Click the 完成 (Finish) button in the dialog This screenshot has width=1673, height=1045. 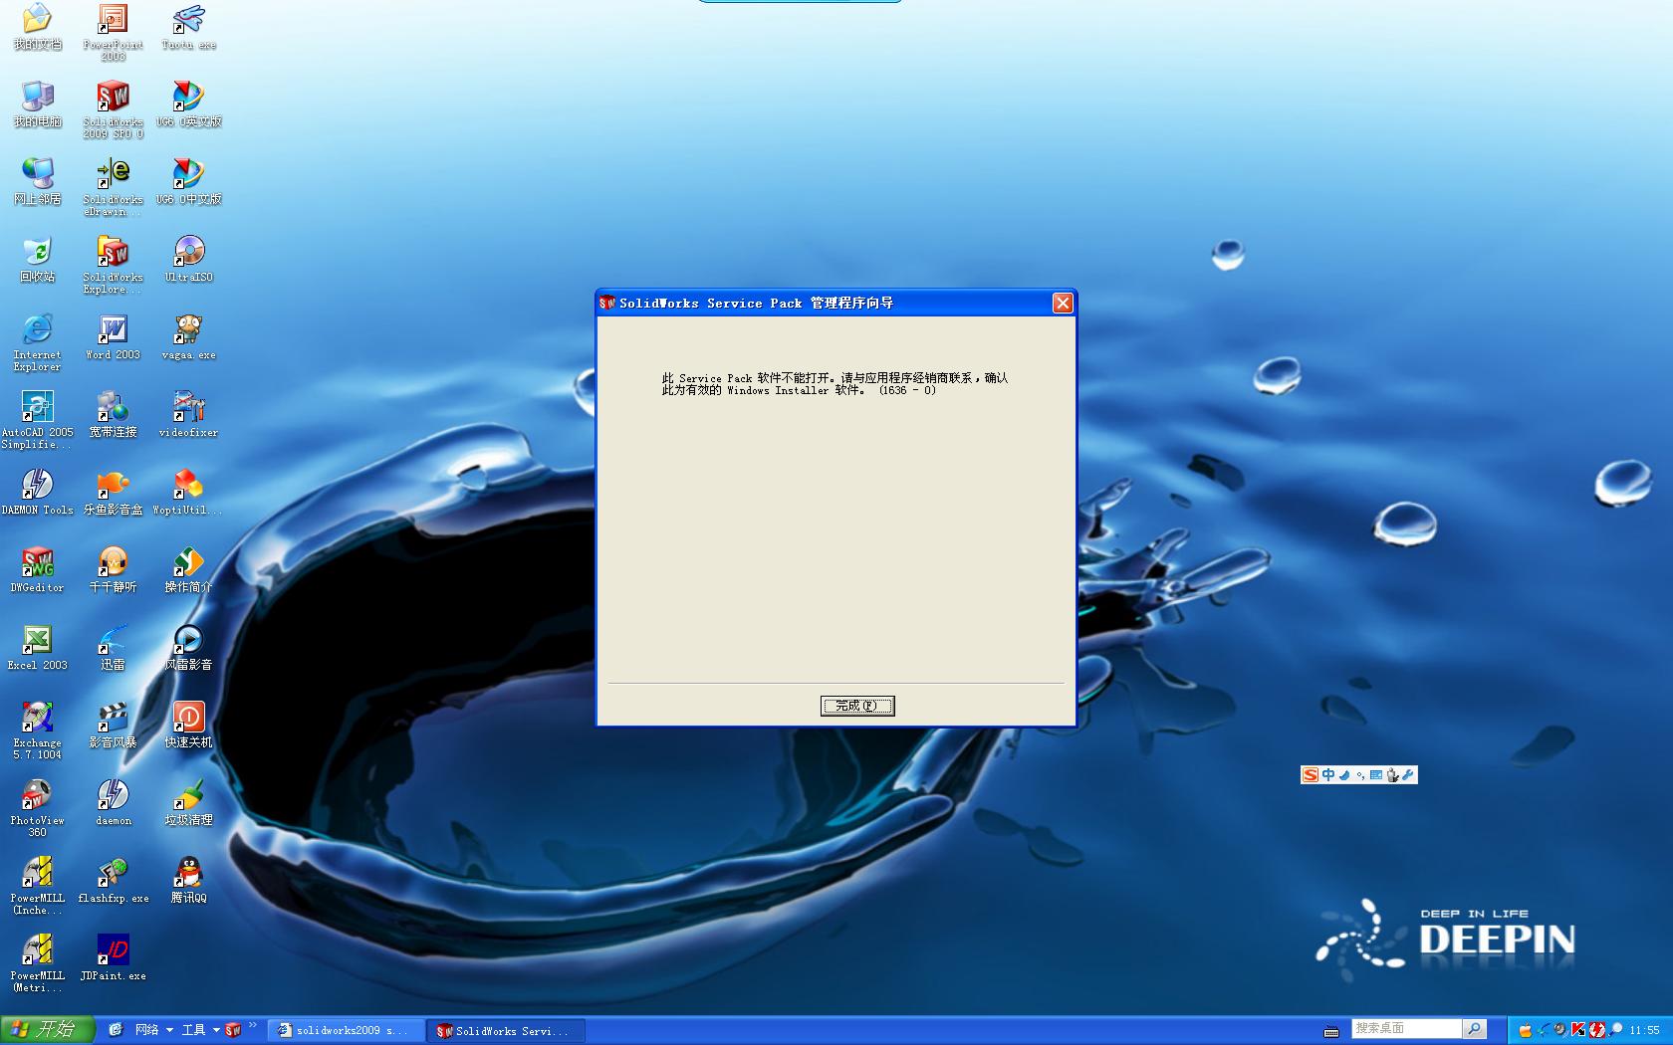click(857, 706)
